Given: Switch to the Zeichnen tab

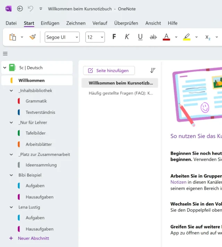Looking at the screenshot, I should point(76,23).
